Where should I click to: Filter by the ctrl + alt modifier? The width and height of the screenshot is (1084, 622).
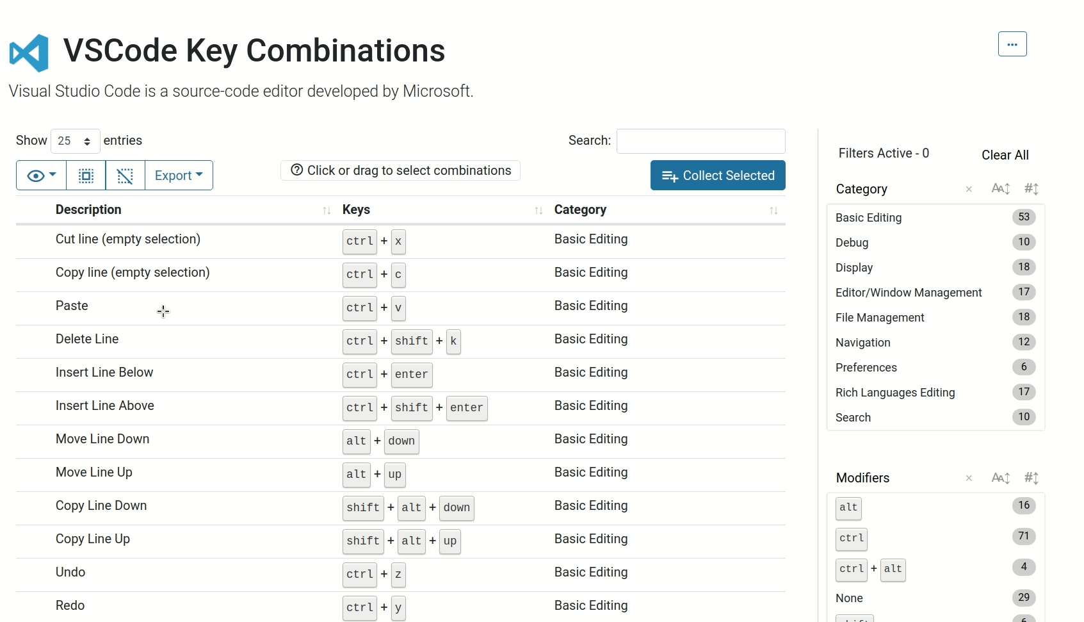tap(935, 569)
